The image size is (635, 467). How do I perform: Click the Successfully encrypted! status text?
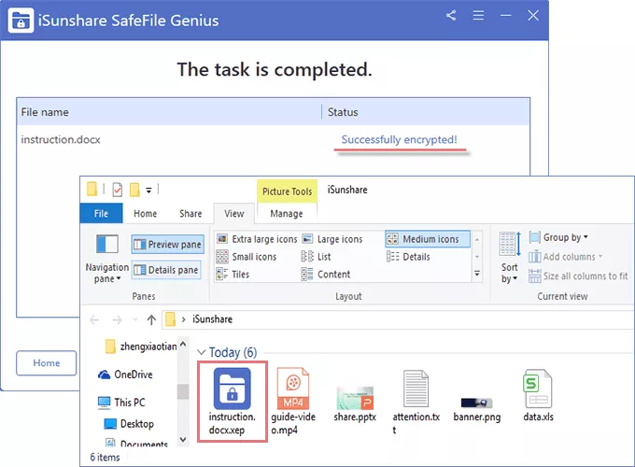coord(399,140)
